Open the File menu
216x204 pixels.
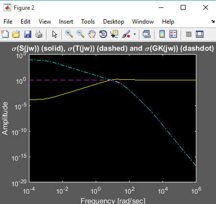[8, 22]
